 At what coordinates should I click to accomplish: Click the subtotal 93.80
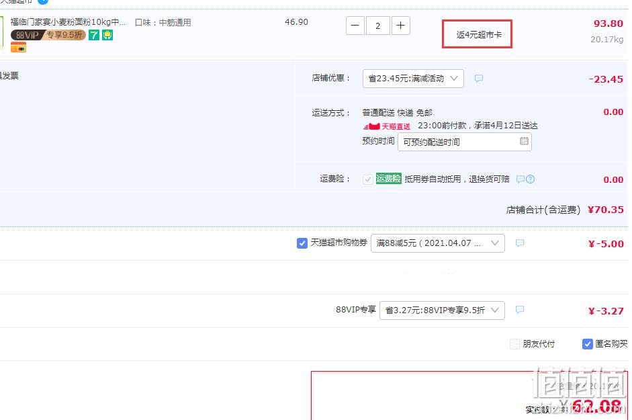click(608, 24)
